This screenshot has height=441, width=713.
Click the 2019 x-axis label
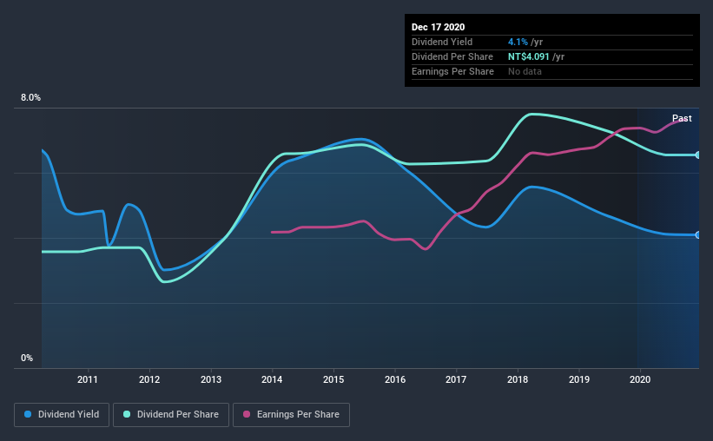(x=579, y=379)
